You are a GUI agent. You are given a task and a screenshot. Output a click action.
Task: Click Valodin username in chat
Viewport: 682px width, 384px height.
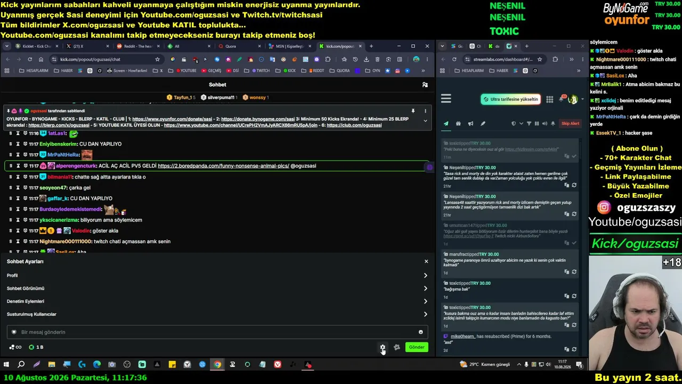coord(80,231)
